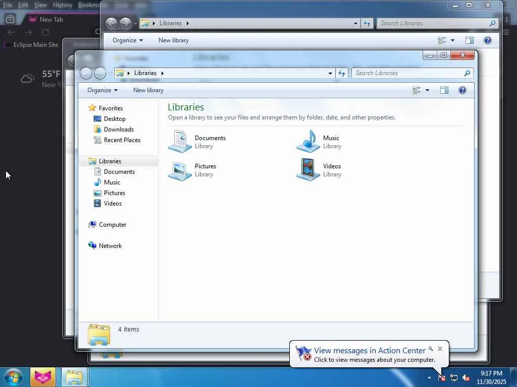This screenshot has height=387, width=517.
Task: Open Network in navigation pane
Action: tap(110, 245)
